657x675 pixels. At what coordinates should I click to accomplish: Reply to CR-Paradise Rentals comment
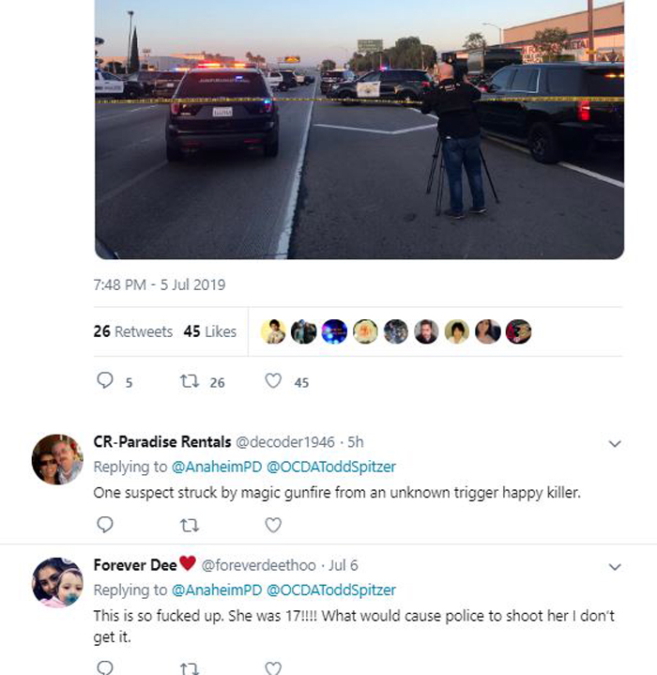coord(104,525)
